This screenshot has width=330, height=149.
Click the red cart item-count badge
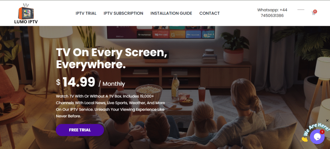pos(315,11)
